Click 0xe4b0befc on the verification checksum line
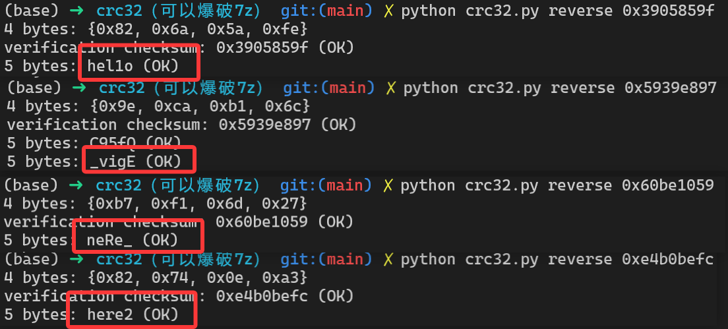 (262, 296)
